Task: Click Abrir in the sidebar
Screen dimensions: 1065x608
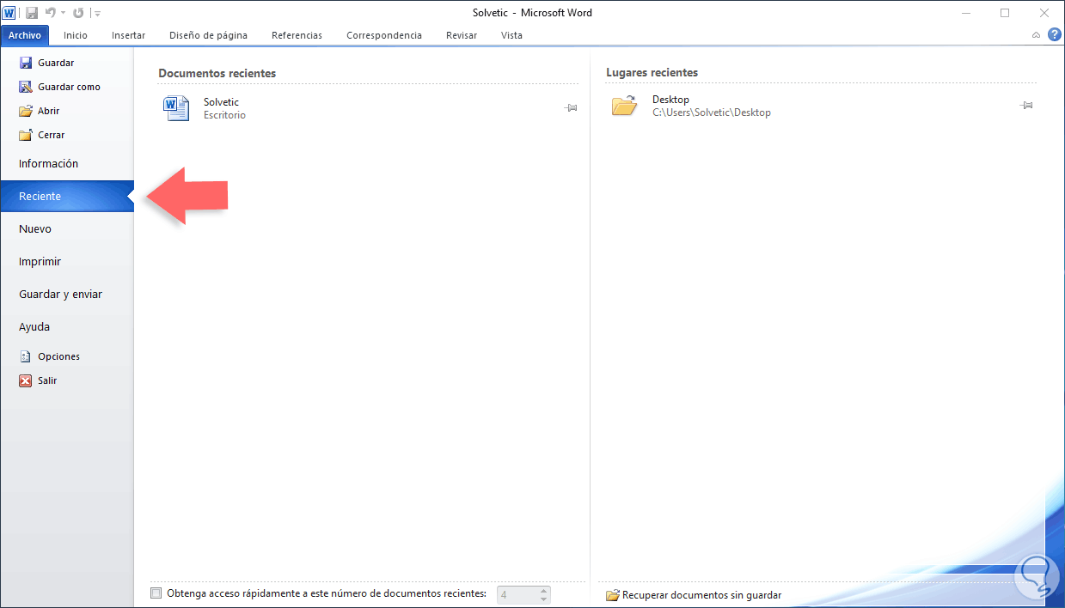Action: point(39,111)
